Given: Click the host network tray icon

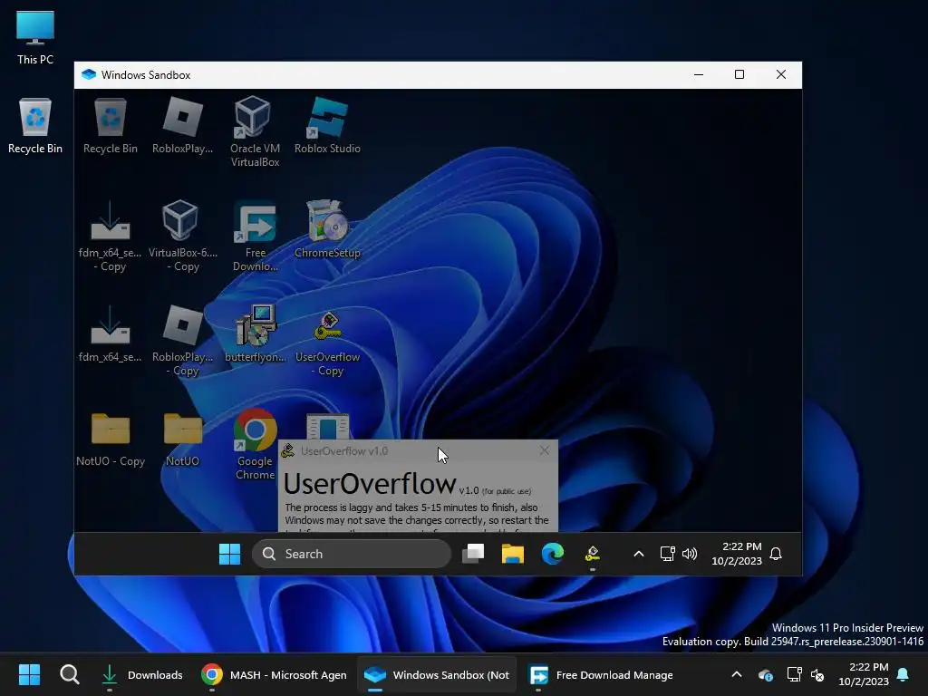Looking at the screenshot, I should 794,674.
